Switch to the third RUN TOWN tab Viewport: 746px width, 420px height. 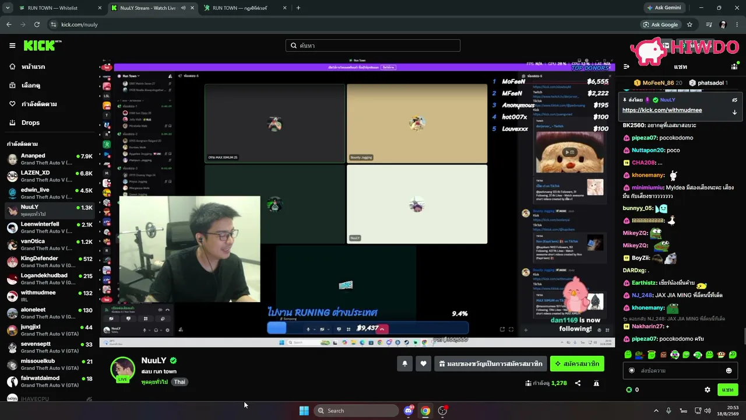[x=245, y=8]
